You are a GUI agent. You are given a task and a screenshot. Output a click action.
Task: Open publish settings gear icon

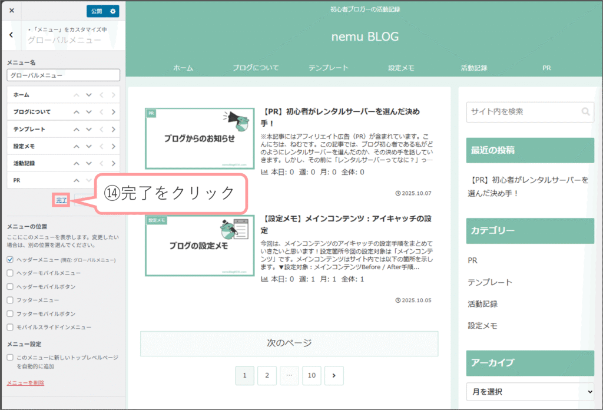pyautogui.click(x=113, y=11)
